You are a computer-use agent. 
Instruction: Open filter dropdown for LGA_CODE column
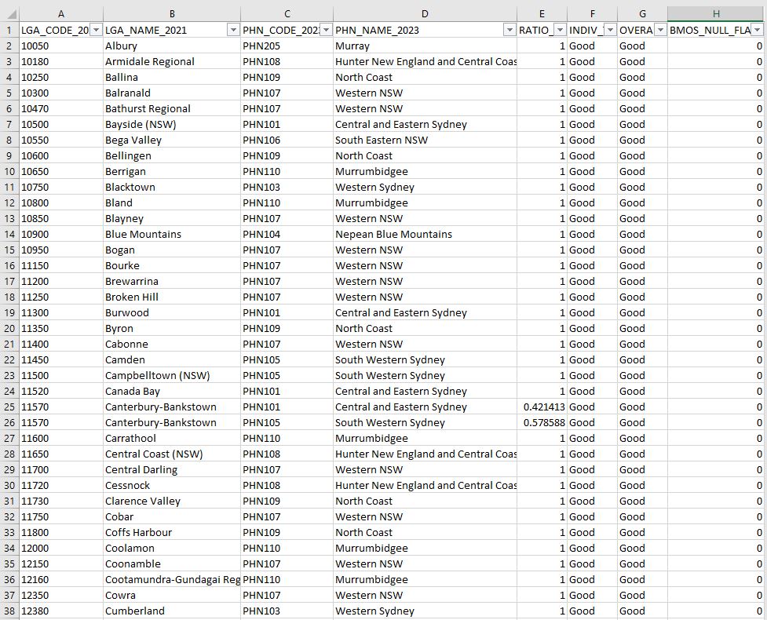[97, 30]
